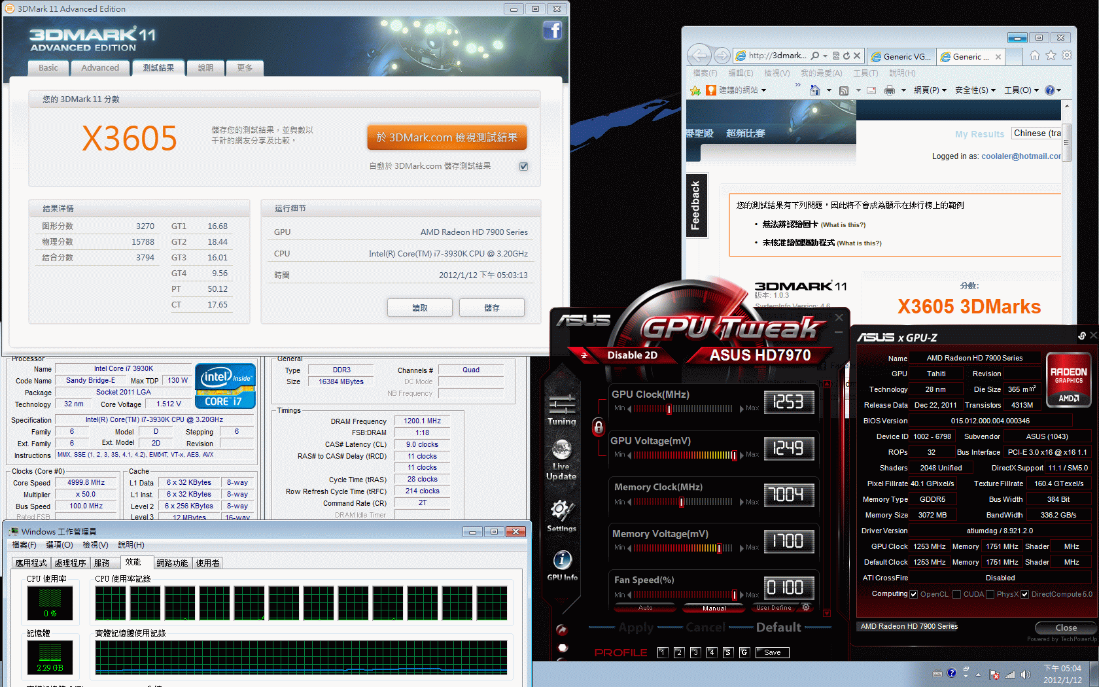Click the print icon in IE toolbar
Viewport: 1099px width, 687px height.
(890, 90)
